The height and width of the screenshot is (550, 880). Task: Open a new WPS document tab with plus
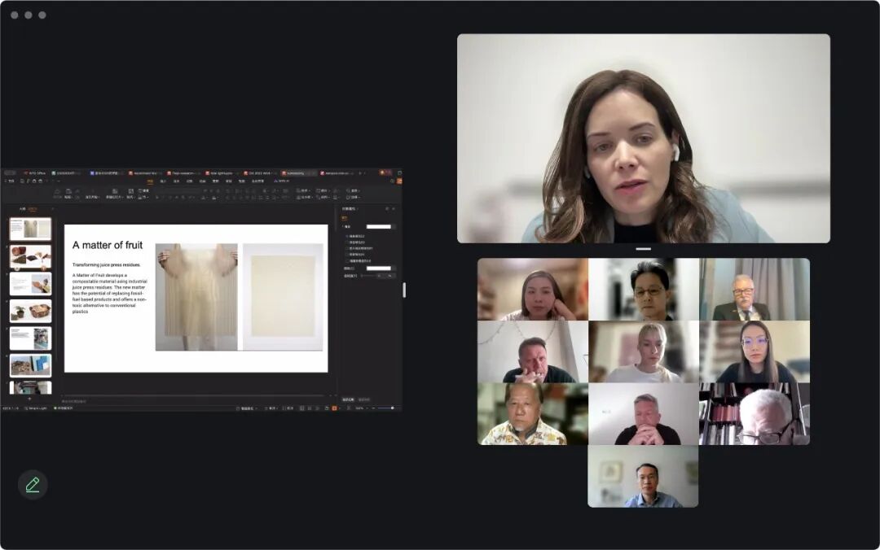360,173
